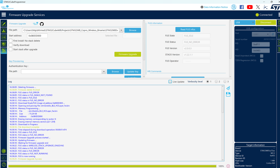
Task: Click the log panel vertical scrollbar
Action: pos(223,101)
